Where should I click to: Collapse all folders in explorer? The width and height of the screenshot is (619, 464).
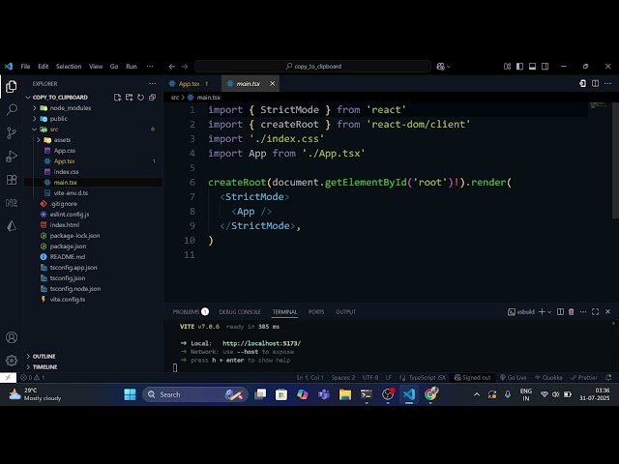click(x=153, y=97)
